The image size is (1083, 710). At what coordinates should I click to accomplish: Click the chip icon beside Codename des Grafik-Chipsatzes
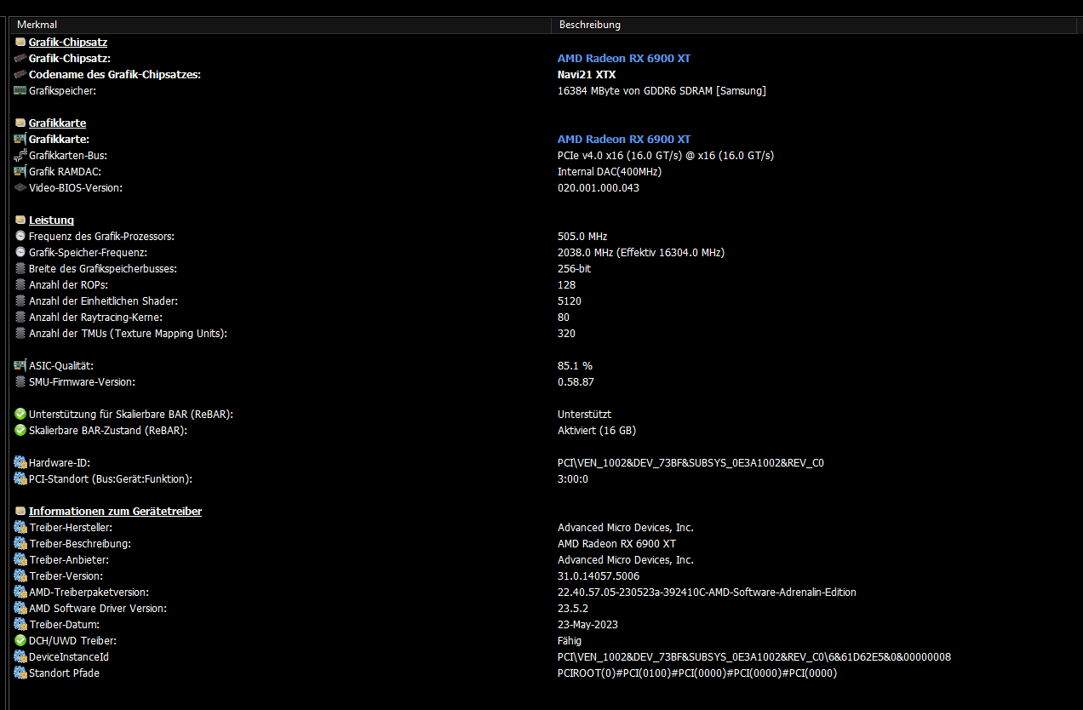[x=20, y=74]
